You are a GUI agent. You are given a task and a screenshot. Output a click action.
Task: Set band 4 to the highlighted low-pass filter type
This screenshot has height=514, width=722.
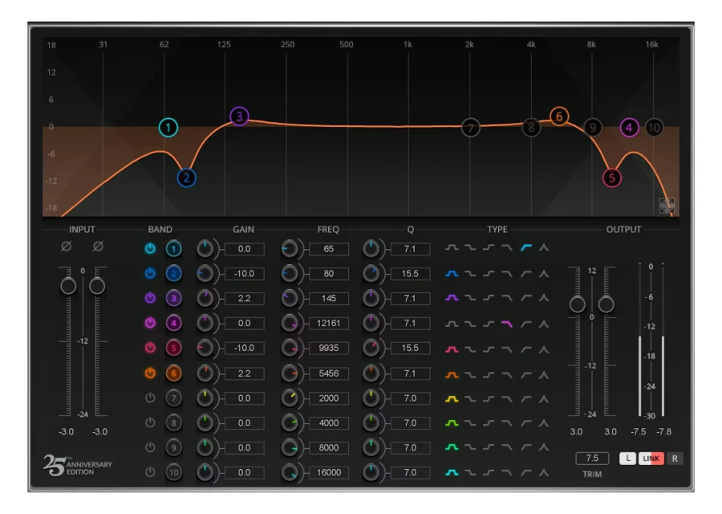pos(507,324)
